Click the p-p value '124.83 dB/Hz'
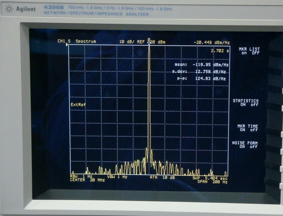This screenshot has height=216, width=283. 211,79
